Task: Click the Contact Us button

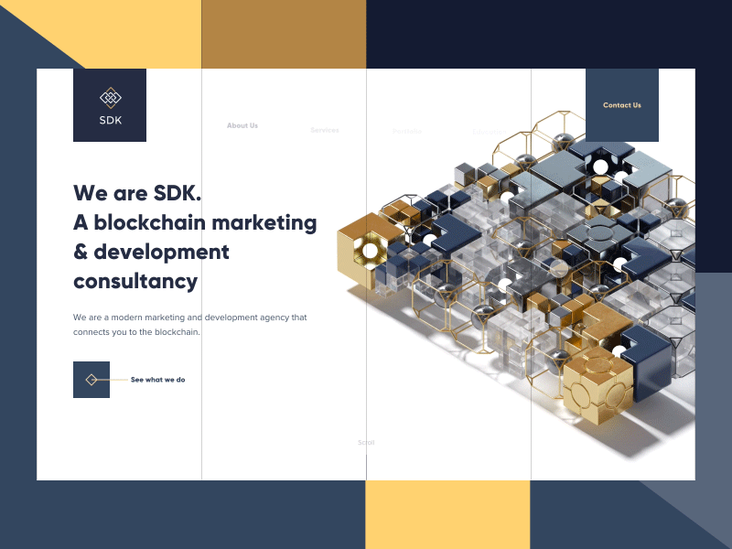Action: (x=622, y=104)
